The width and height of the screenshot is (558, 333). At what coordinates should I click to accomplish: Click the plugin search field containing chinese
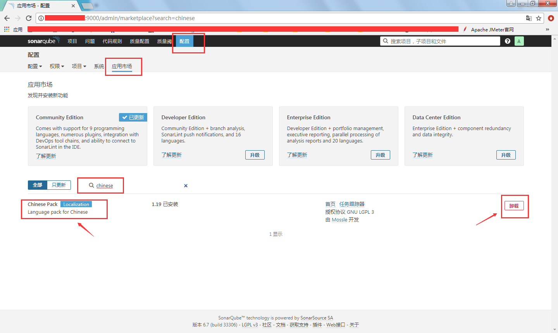coord(138,185)
